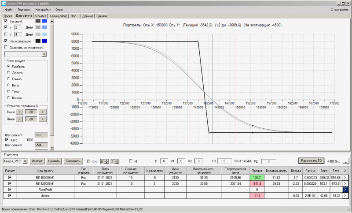Click the Рассчитать ГО button
The width and height of the screenshot is (352, 213).
(x=312, y=161)
